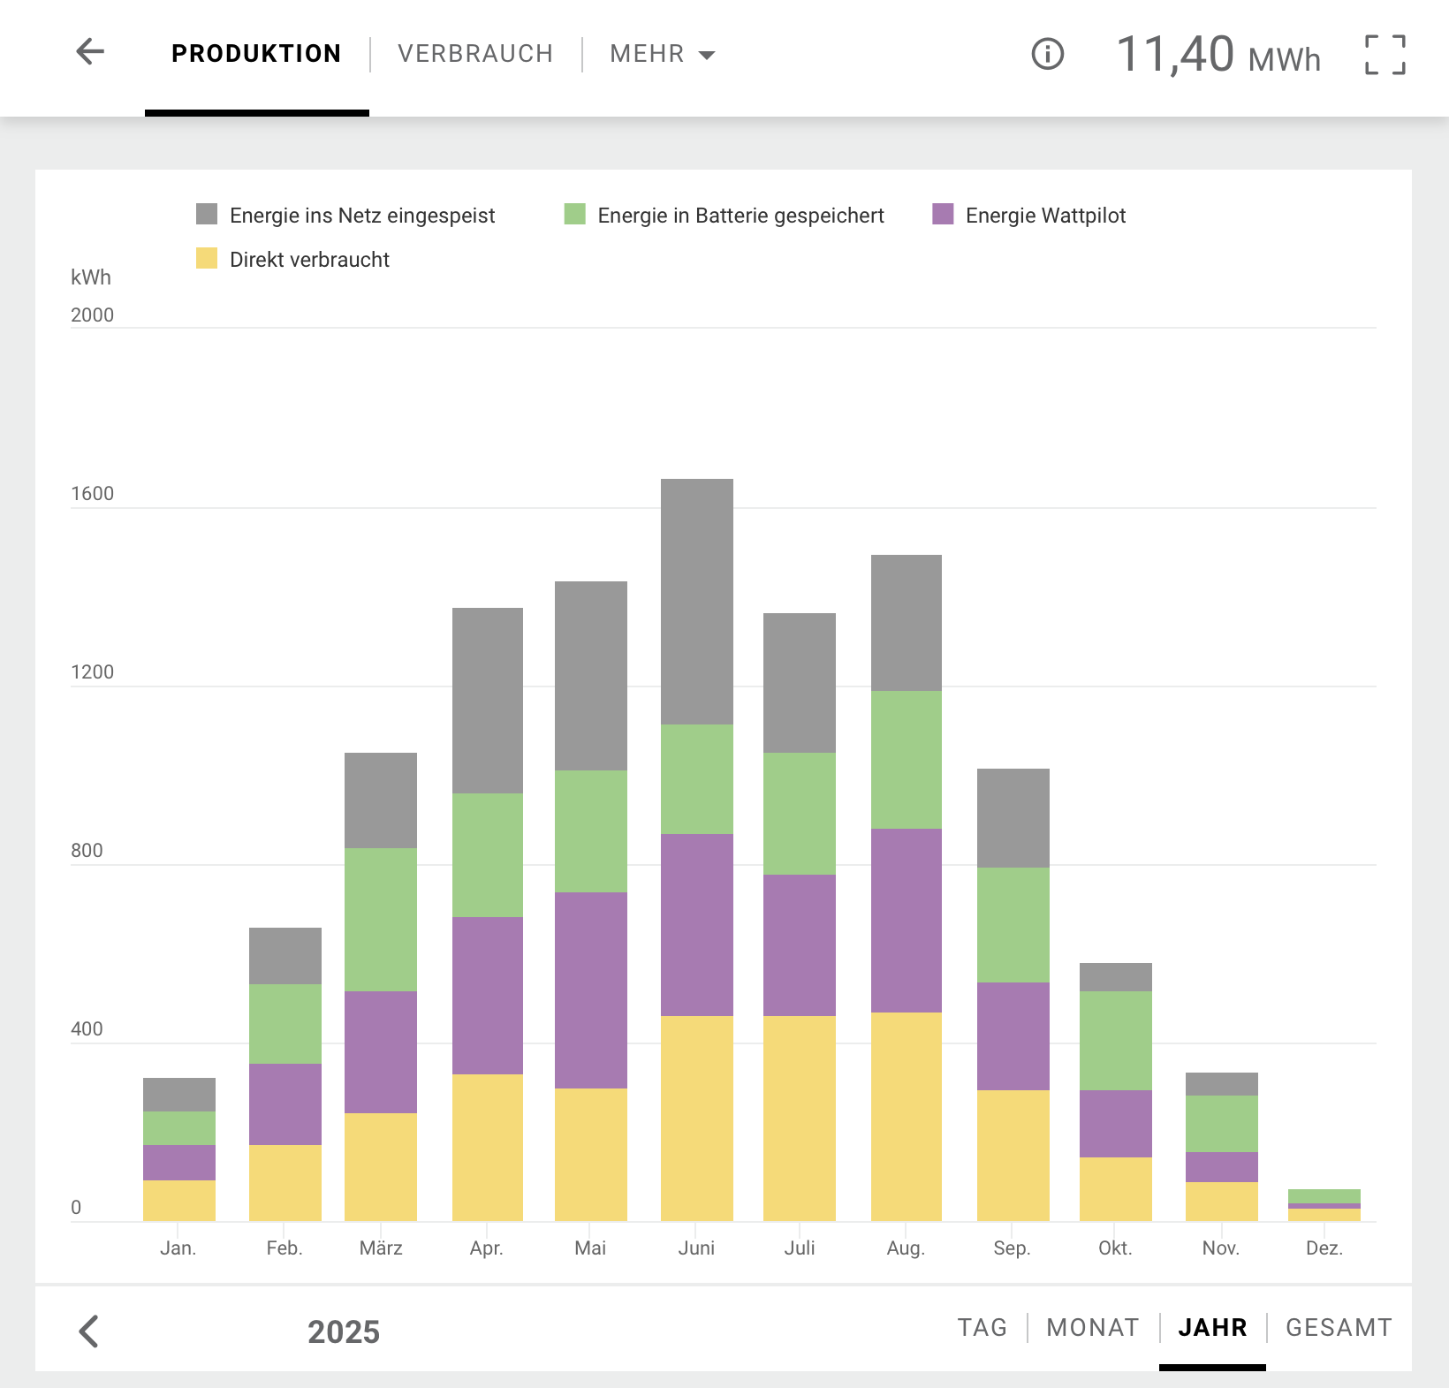Click the 2025 year label
The height and width of the screenshot is (1388, 1449).
pos(344,1331)
